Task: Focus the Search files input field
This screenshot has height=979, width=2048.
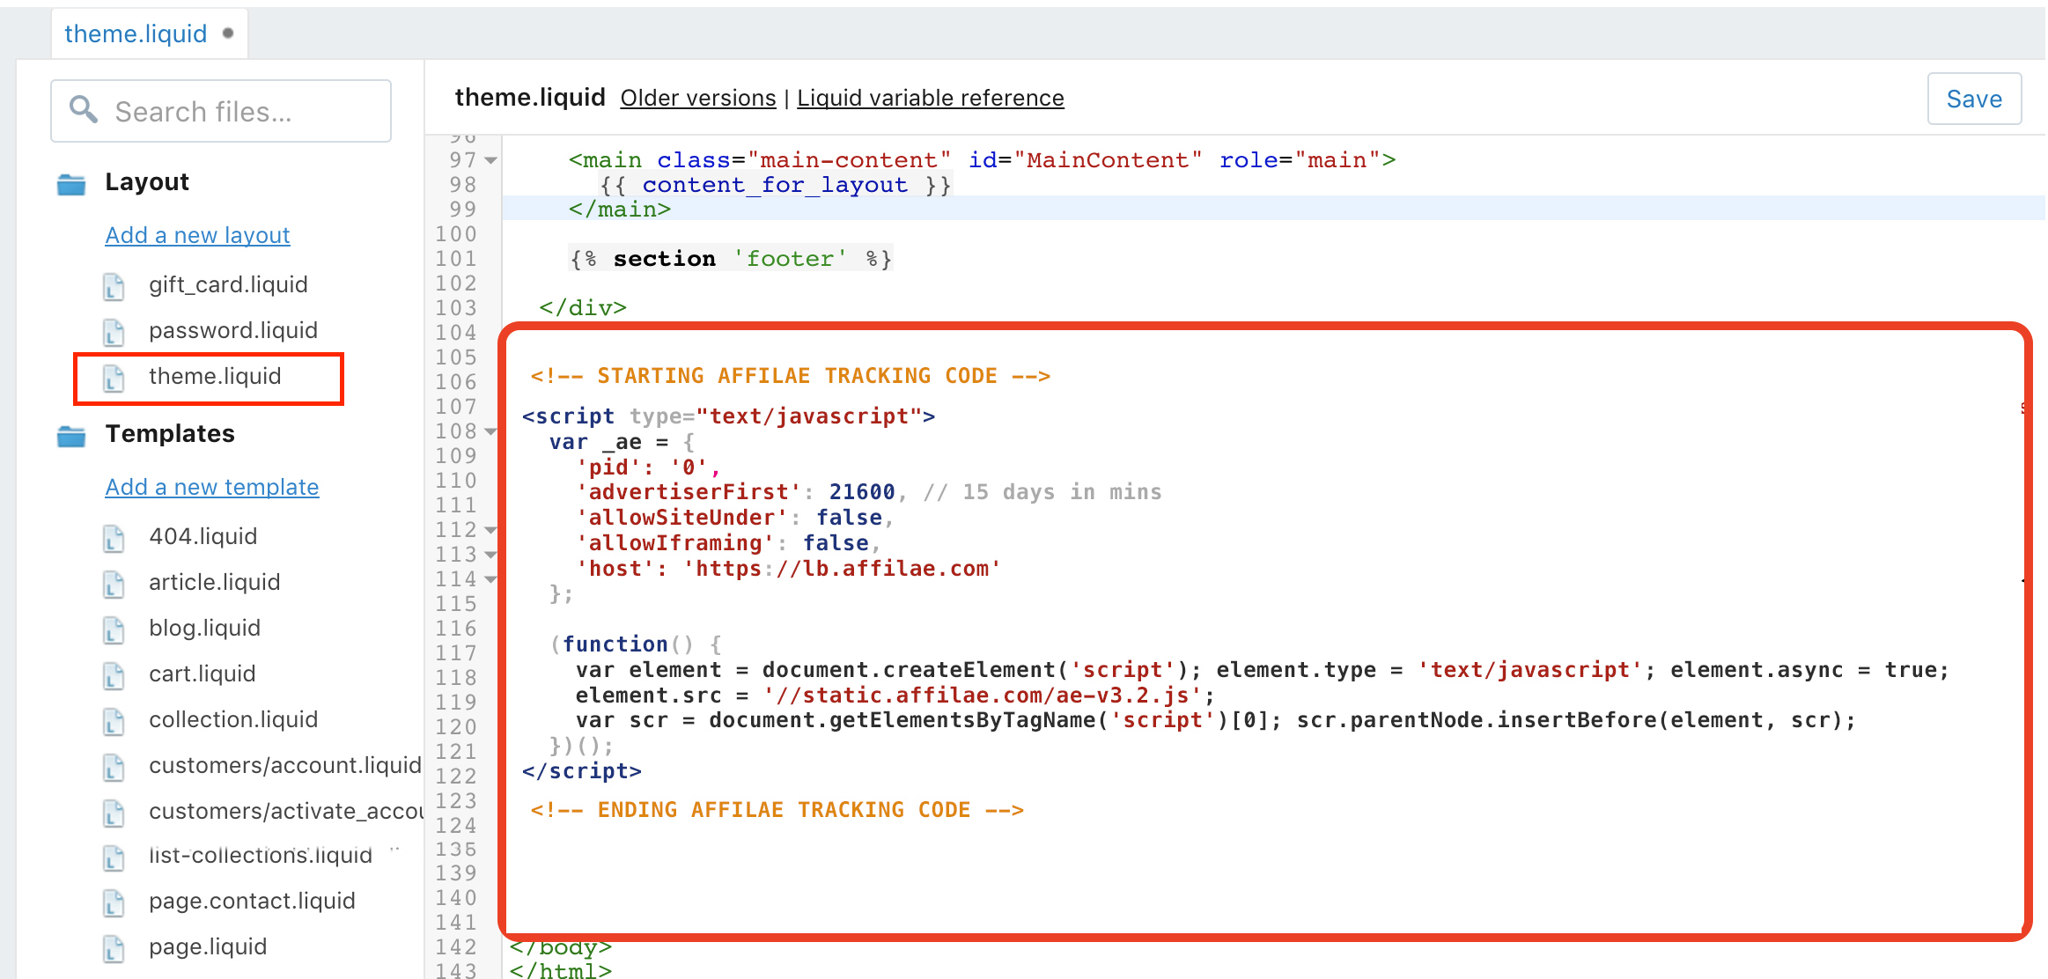Action: pos(221,111)
